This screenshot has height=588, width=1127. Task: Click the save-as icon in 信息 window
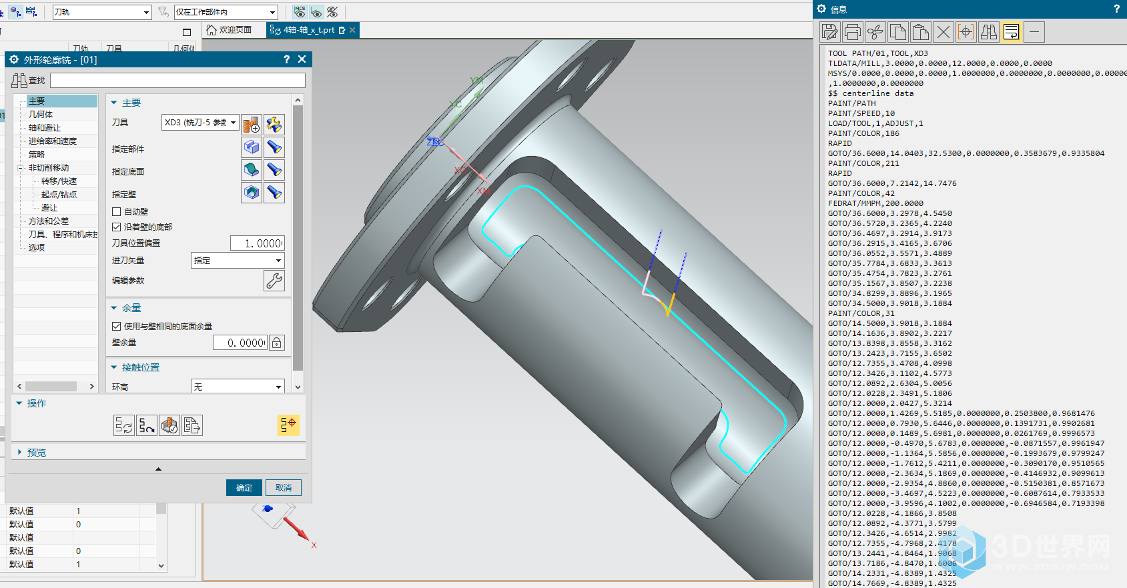coord(830,32)
